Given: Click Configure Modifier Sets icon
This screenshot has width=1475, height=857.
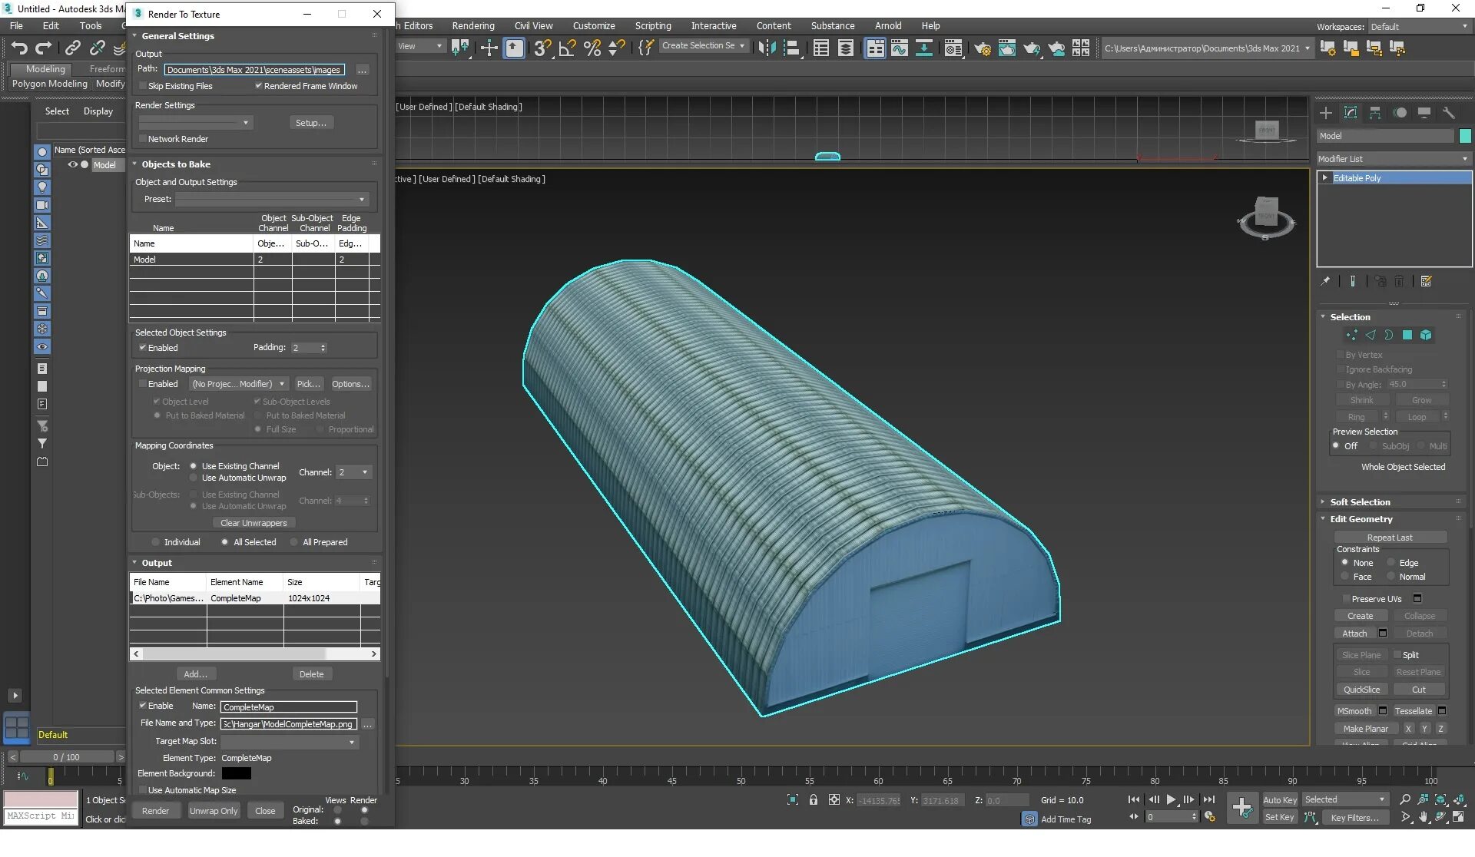Looking at the screenshot, I should [x=1427, y=281].
